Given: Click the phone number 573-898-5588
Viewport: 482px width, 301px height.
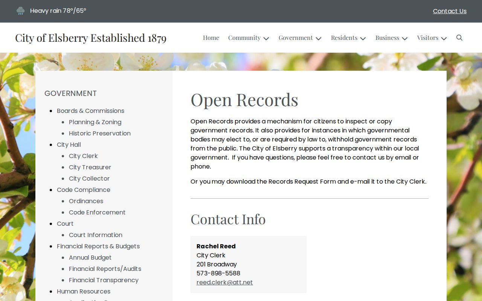Looking at the screenshot, I should click(218, 273).
